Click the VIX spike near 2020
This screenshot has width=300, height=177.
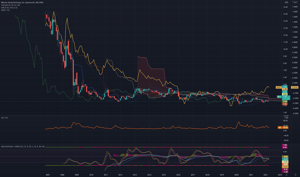click(x=239, y=122)
